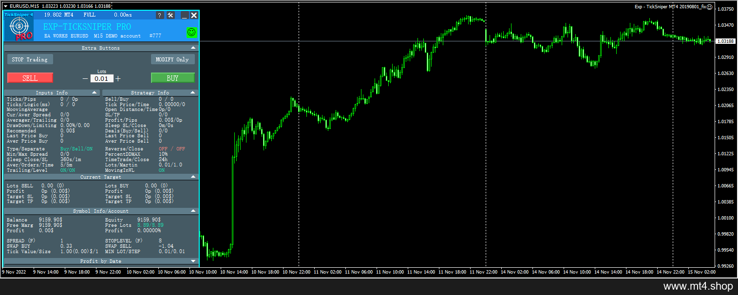Click the green BUY button
This screenshot has width=738, height=295.
172,78
